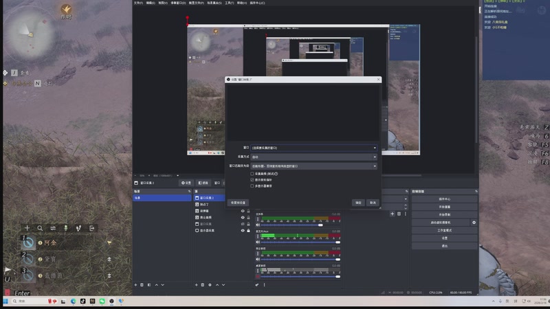This screenshot has height=309, width=550.
Task: Click the 恢复默认值 restore defaults button
Action: click(x=238, y=203)
